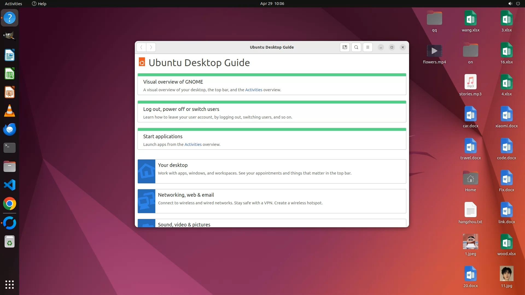
Task: Click the forward navigation arrow
Action: pyautogui.click(x=151, y=47)
